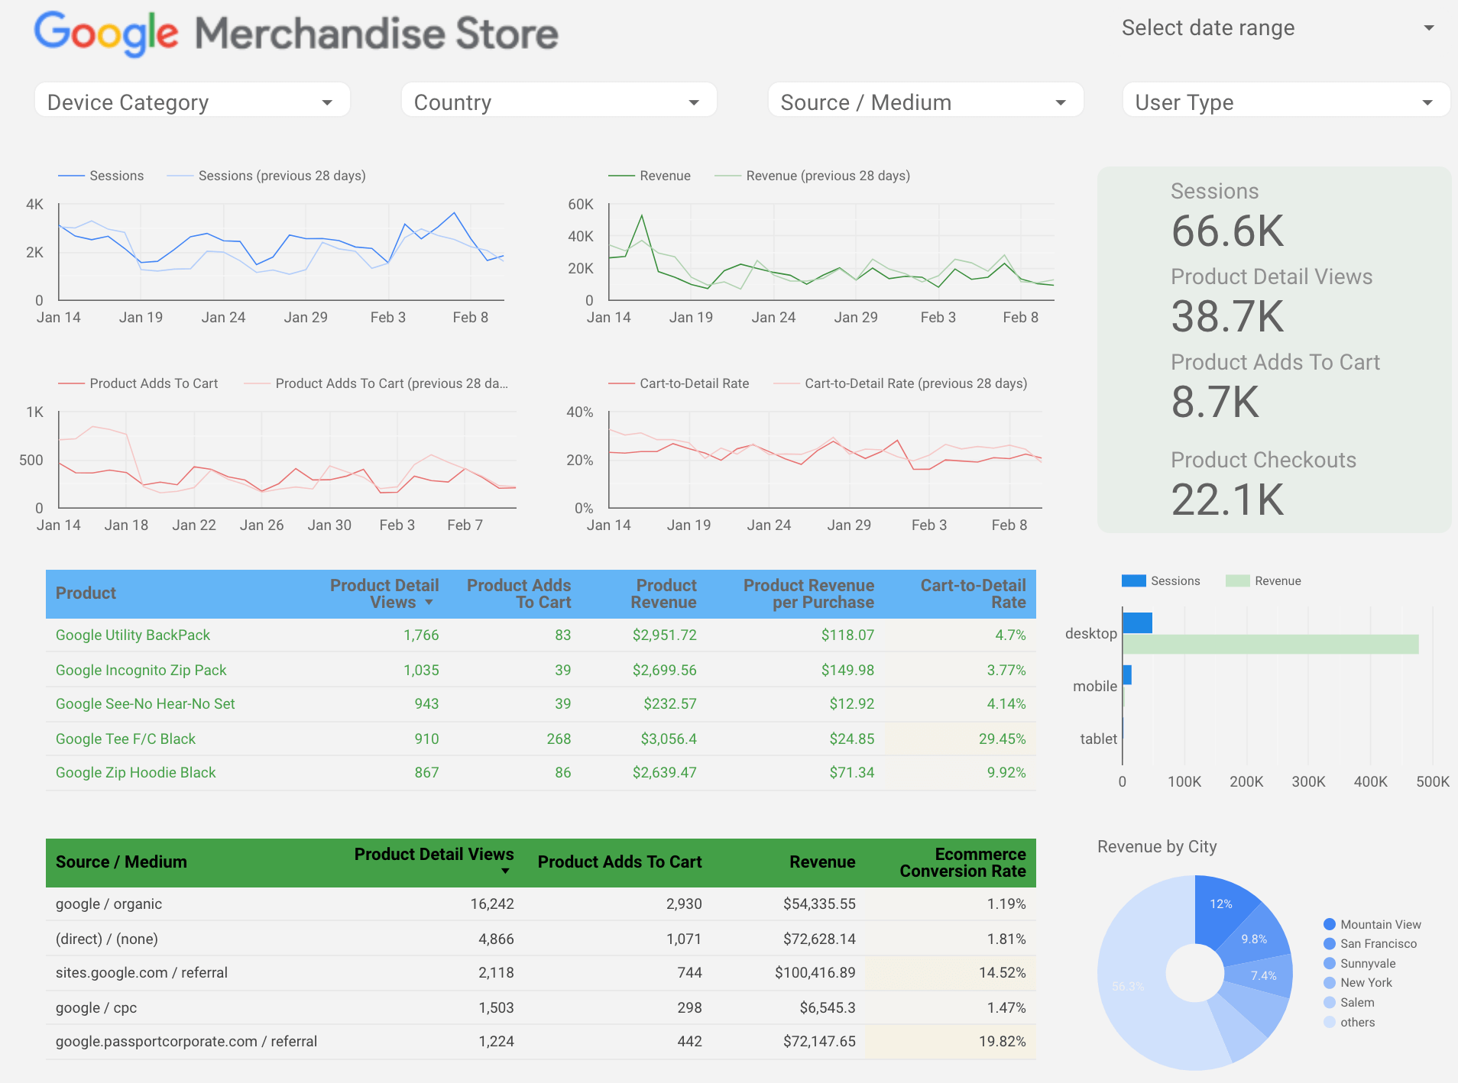Click desktop revenue green bar
The width and height of the screenshot is (1458, 1083).
click(1270, 645)
